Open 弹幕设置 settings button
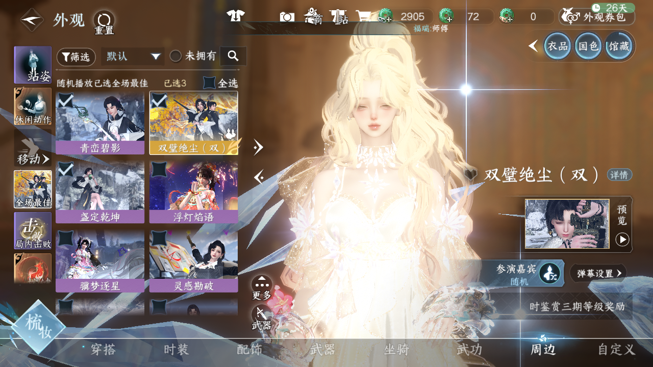 click(x=598, y=274)
